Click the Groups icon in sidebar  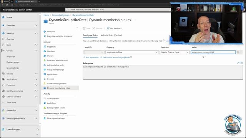[x=3, y=51]
